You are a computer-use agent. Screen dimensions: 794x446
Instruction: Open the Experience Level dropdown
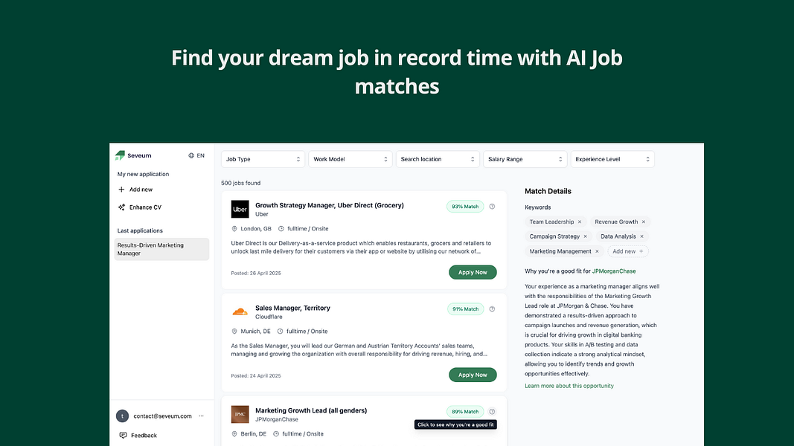pyautogui.click(x=612, y=159)
